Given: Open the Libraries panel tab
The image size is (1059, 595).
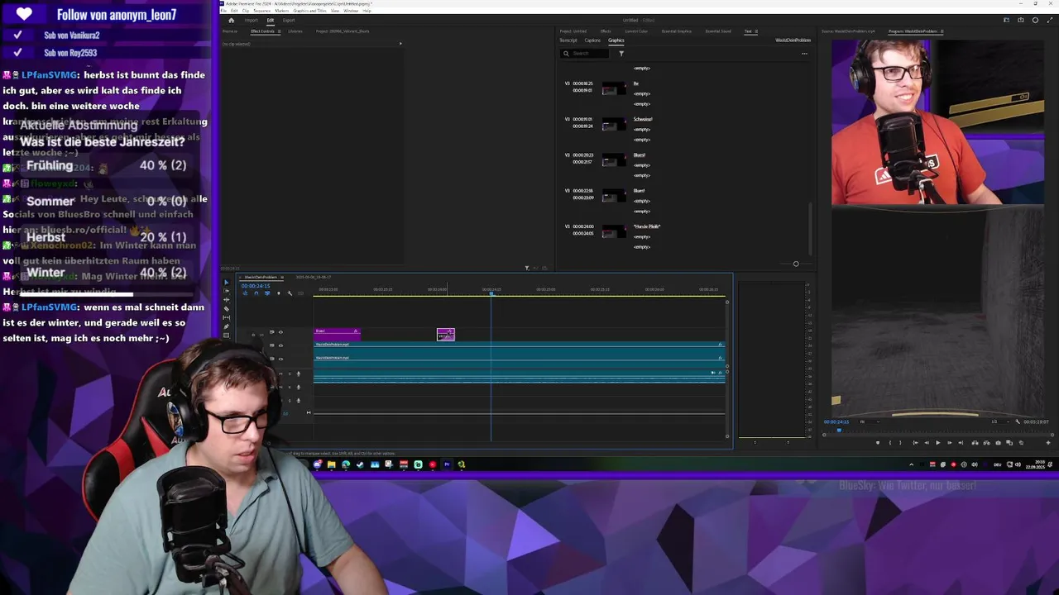Looking at the screenshot, I should coord(295,31).
